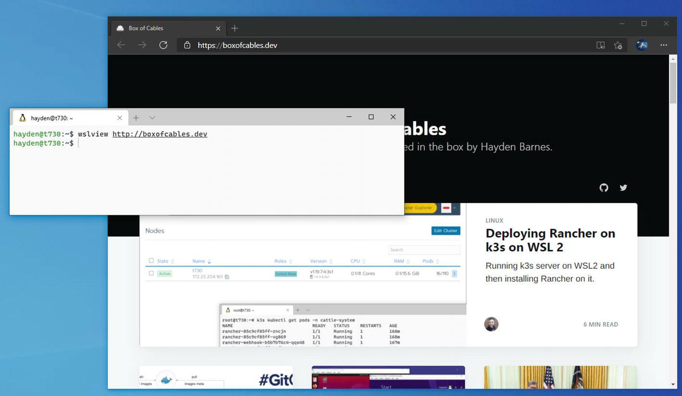Close the terminal window
682x396 pixels.
pyautogui.click(x=393, y=117)
